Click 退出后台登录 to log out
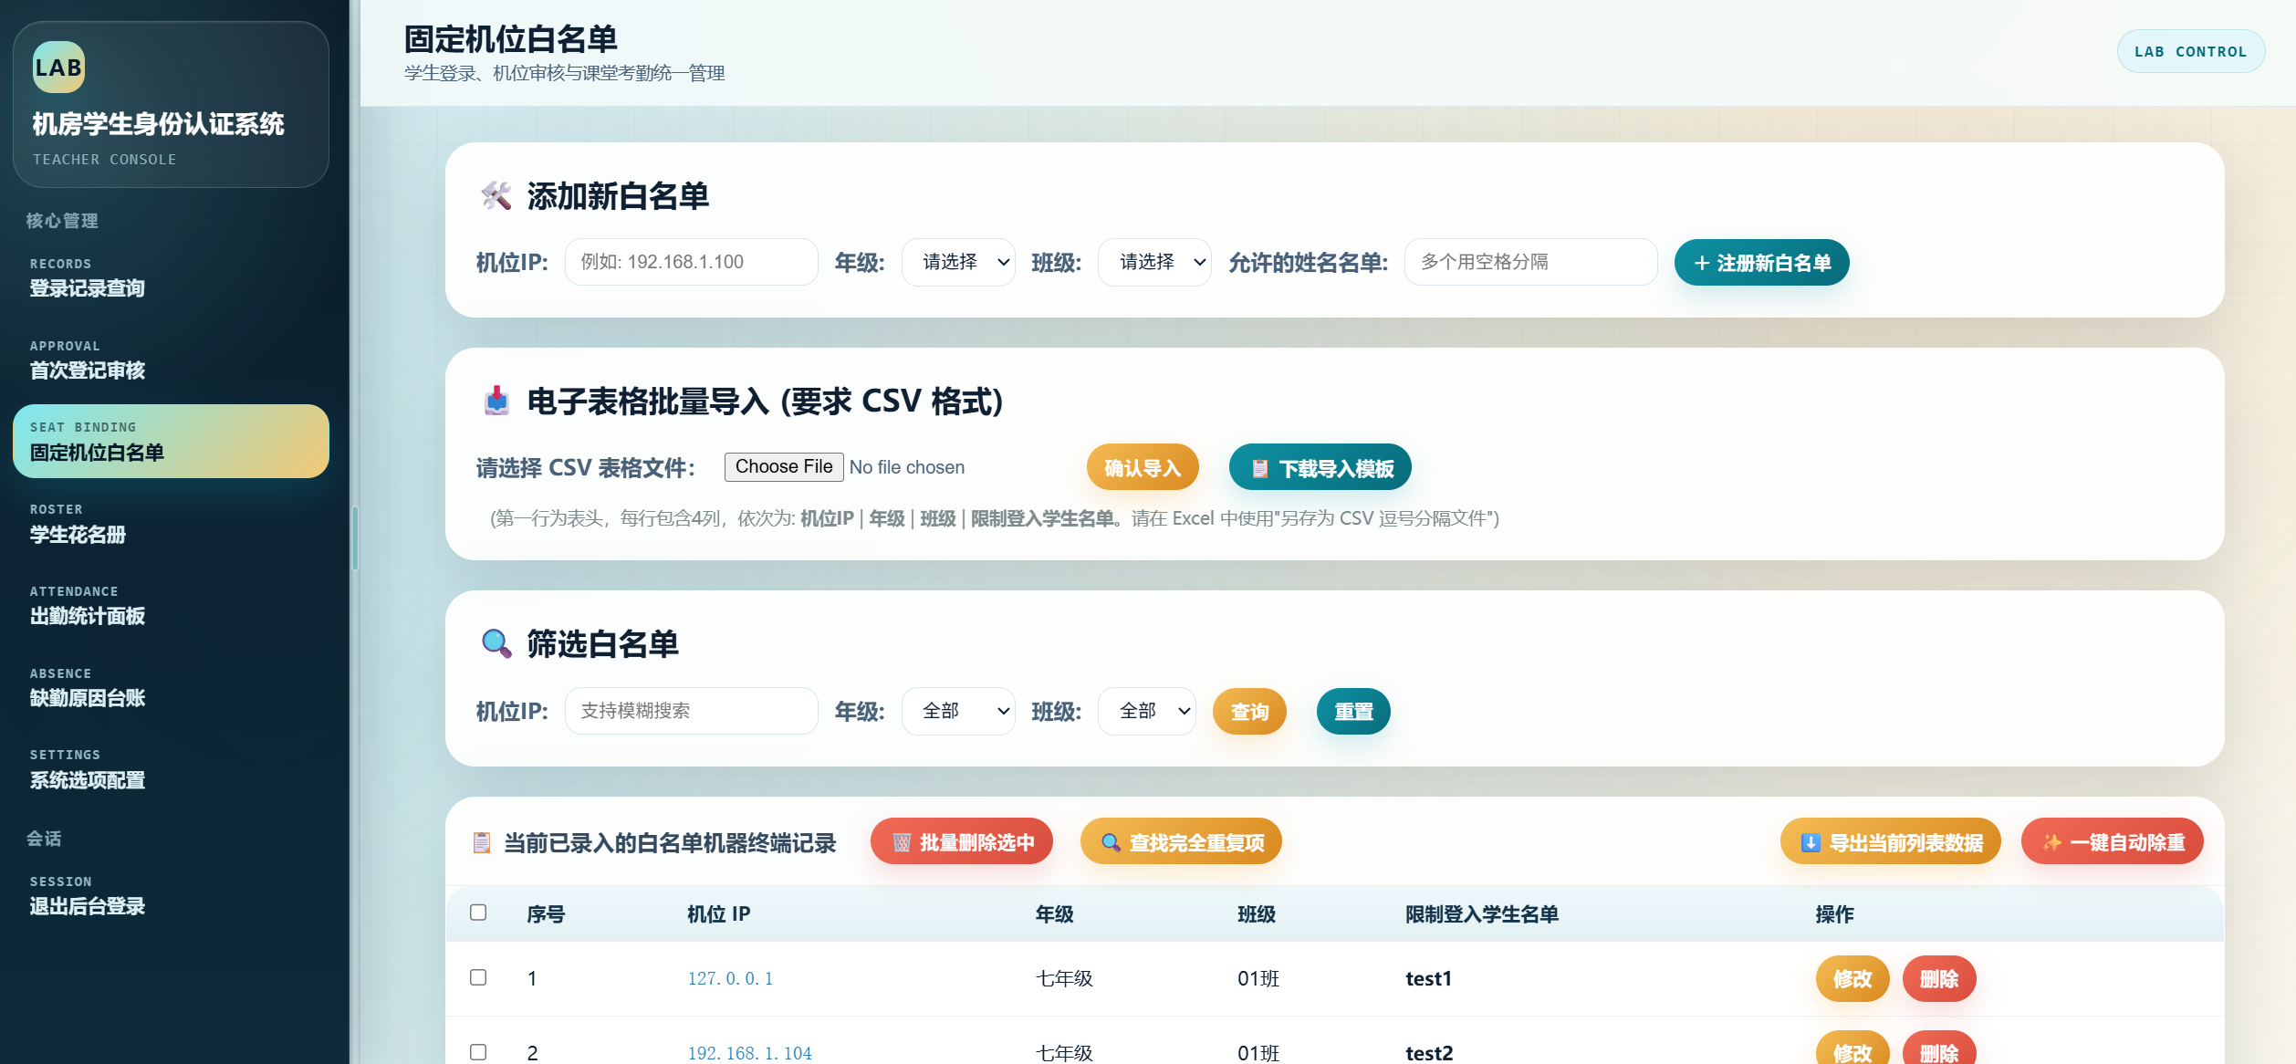The height and width of the screenshot is (1064, 2296). [171, 895]
